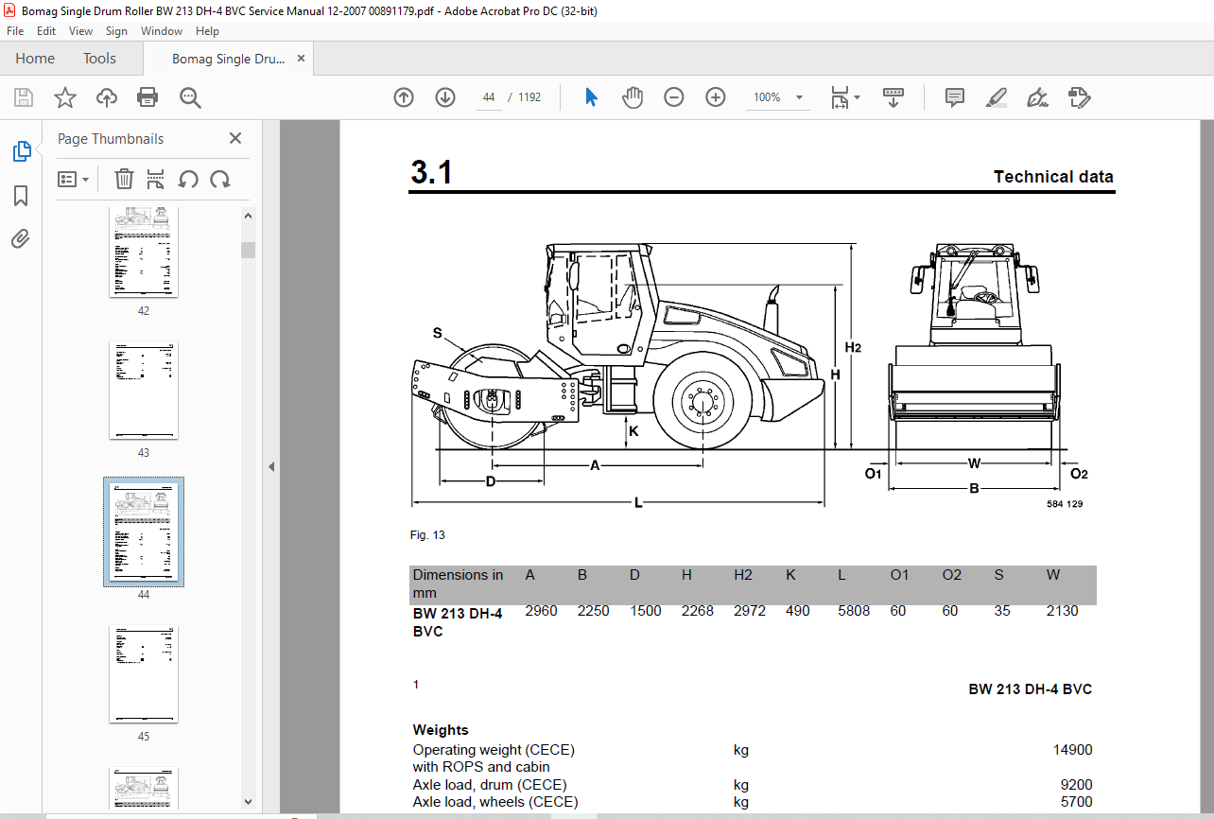Image resolution: width=1214 pixels, height=819 pixels.
Task: Activate the Hand pan tool
Action: pyautogui.click(x=633, y=97)
